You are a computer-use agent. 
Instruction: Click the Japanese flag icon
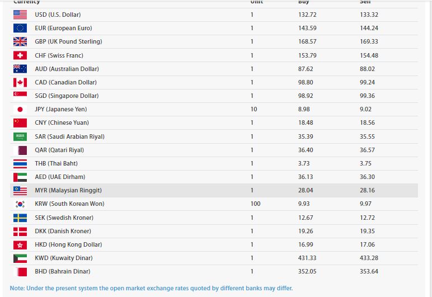click(20, 110)
